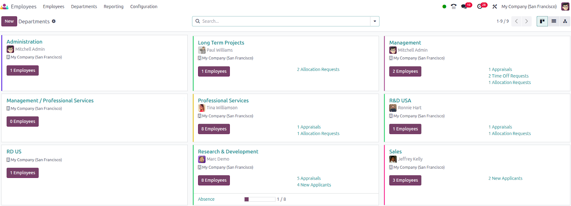The width and height of the screenshot is (571, 206).
Task: Switch to Kanban view
Action: coord(542,21)
